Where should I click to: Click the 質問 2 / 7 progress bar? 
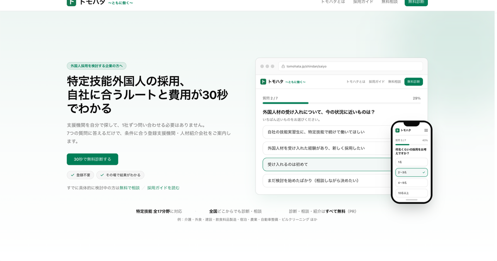tap(342, 103)
